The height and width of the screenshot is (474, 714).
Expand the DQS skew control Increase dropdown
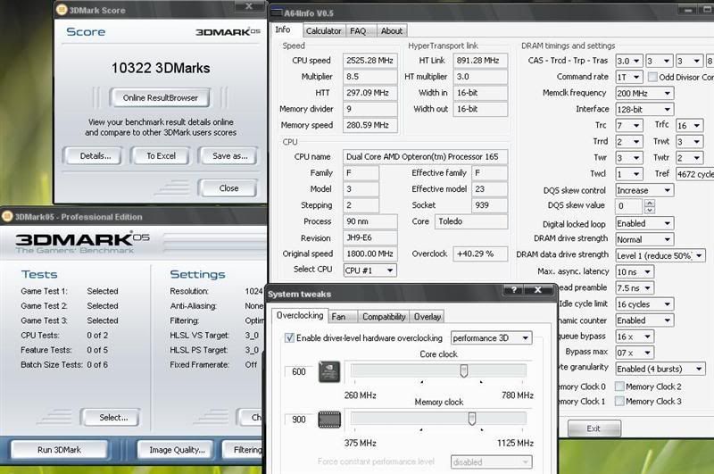point(644,190)
